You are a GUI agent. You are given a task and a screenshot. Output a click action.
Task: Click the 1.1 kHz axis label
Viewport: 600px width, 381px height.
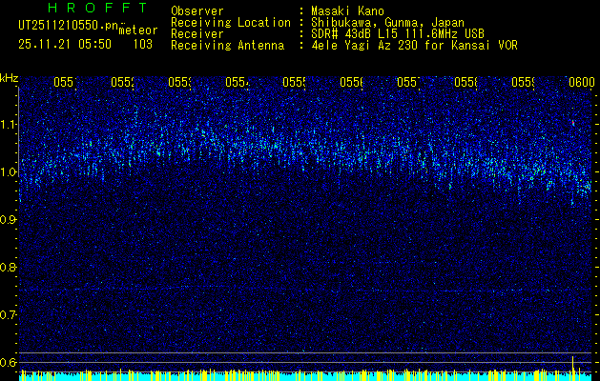tap(9, 124)
